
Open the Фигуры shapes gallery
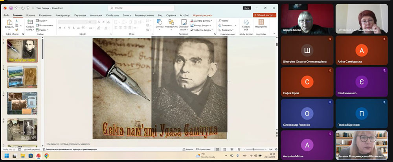[x=160, y=23]
